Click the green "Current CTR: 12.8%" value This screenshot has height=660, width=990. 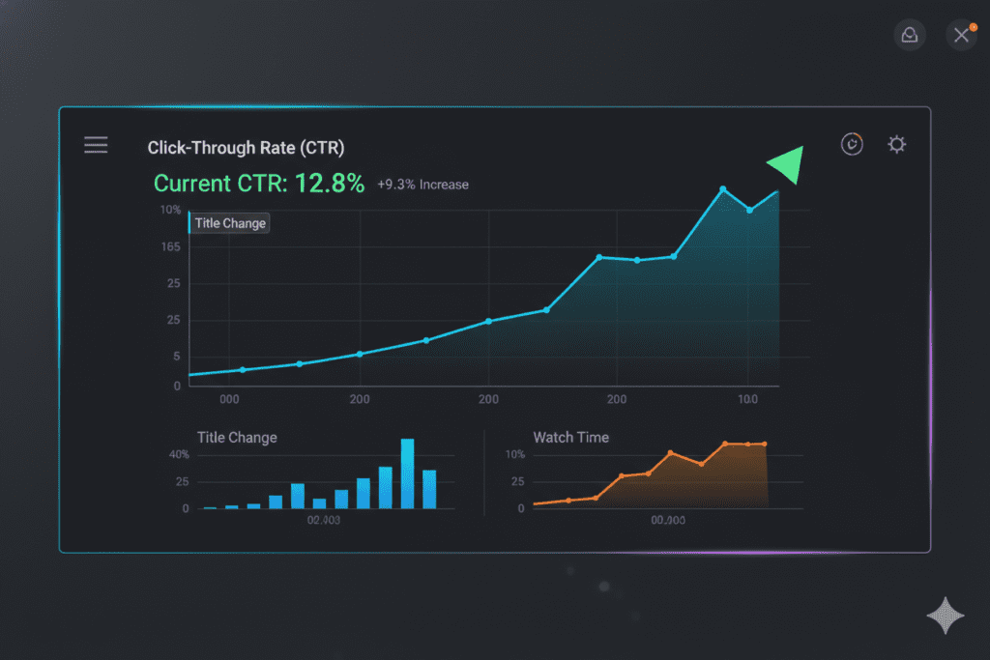click(x=259, y=184)
